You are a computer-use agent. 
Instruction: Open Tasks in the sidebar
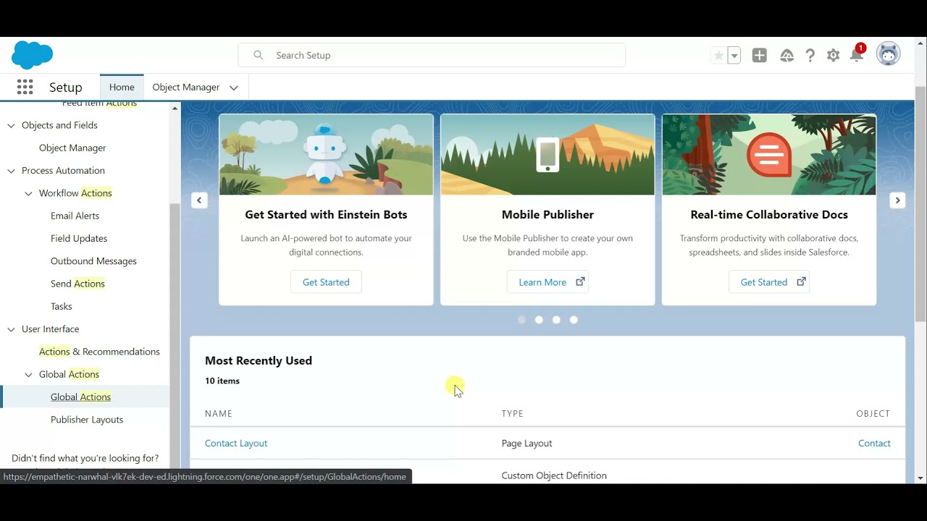(61, 306)
